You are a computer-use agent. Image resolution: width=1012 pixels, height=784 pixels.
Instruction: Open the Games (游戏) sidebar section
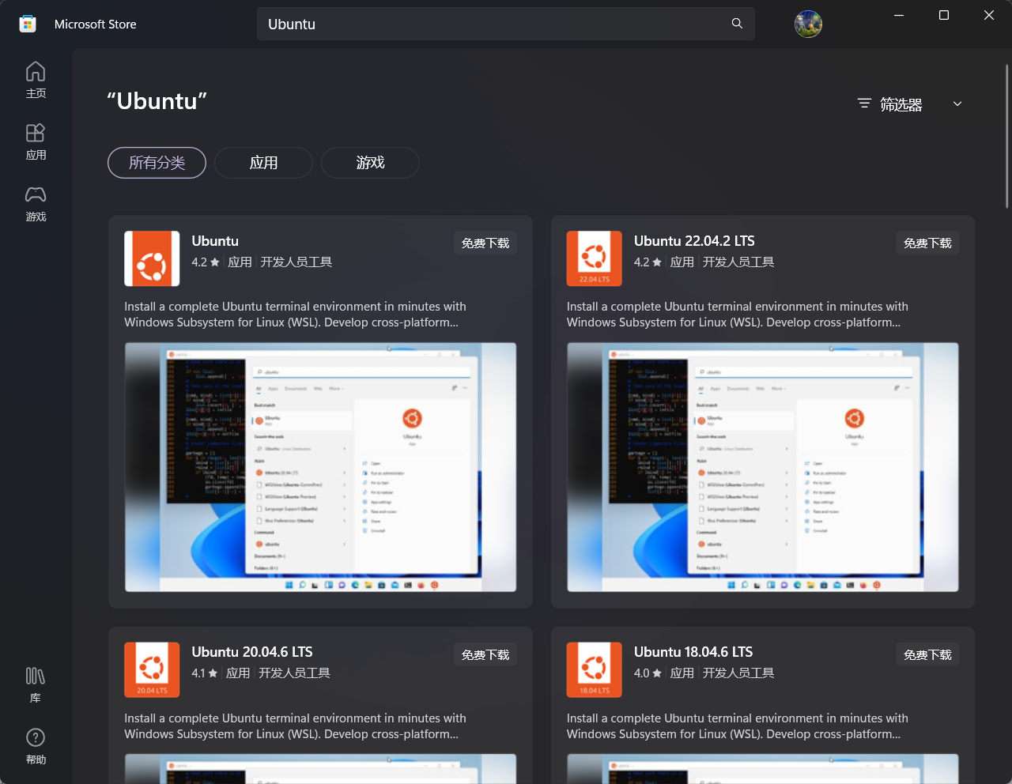tap(36, 203)
